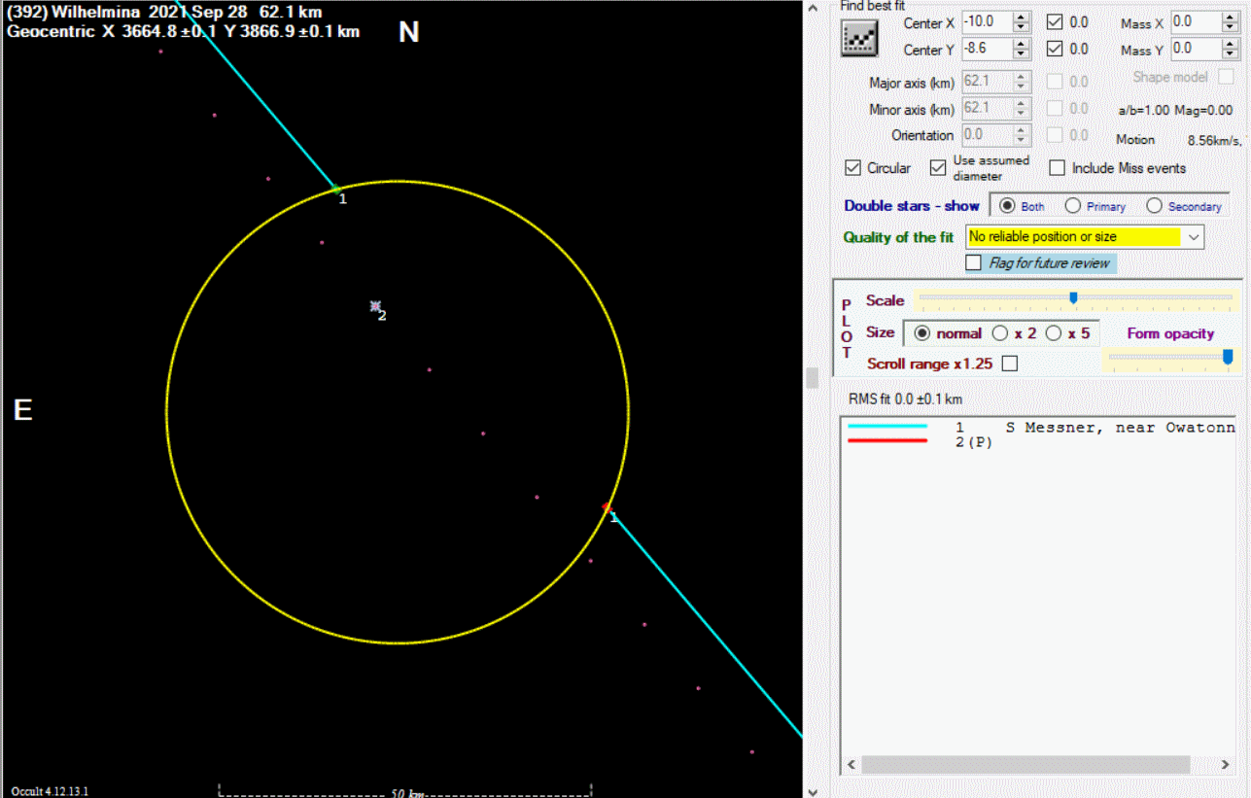Toggle the Major axis fit checkbox
Image resolution: width=1251 pixels, height=798 pixels.
(x=1054, y=82)
